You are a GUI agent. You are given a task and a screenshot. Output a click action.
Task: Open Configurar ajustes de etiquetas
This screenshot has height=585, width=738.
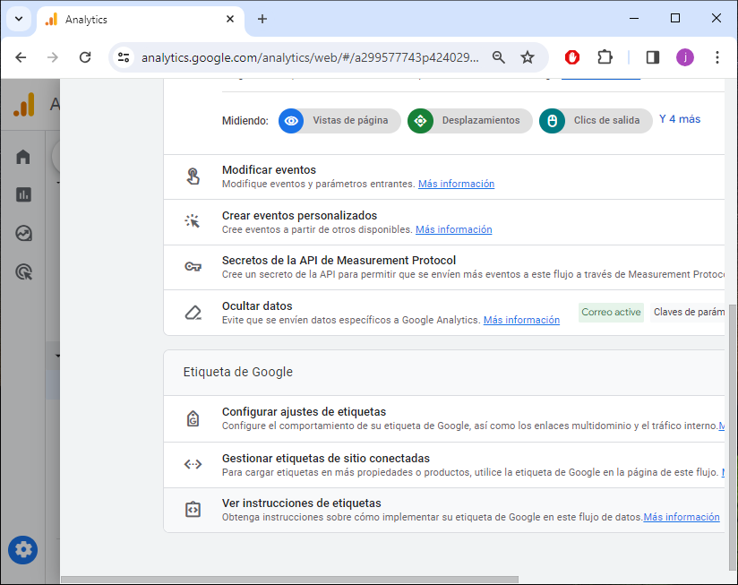(x=304, y=412)
